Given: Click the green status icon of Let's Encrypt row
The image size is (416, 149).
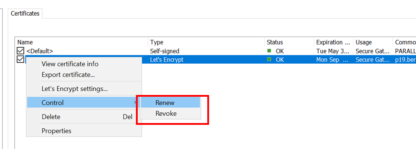Looking at the screenshot, I should pos(269,59).
